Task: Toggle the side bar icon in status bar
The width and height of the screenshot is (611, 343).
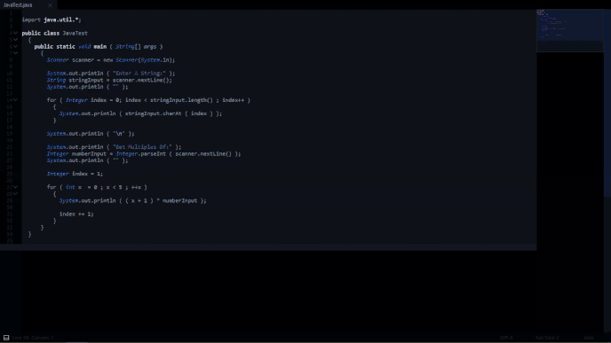Action: (x=6, y=338)
